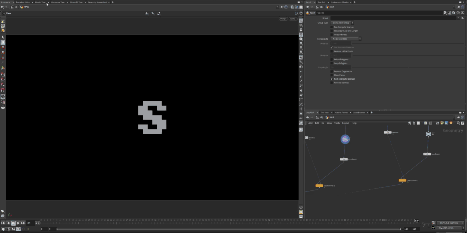Click the parameter search magnifier icon
Viewport: 467px width, 233px height.
coord(454,13)
